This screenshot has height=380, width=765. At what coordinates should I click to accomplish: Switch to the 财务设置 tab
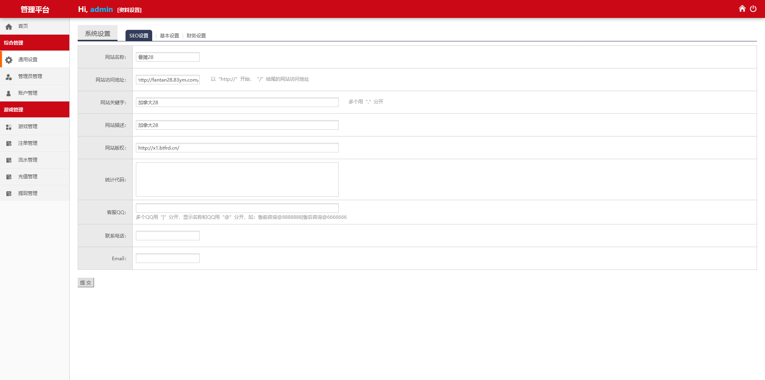coord(196,35)
